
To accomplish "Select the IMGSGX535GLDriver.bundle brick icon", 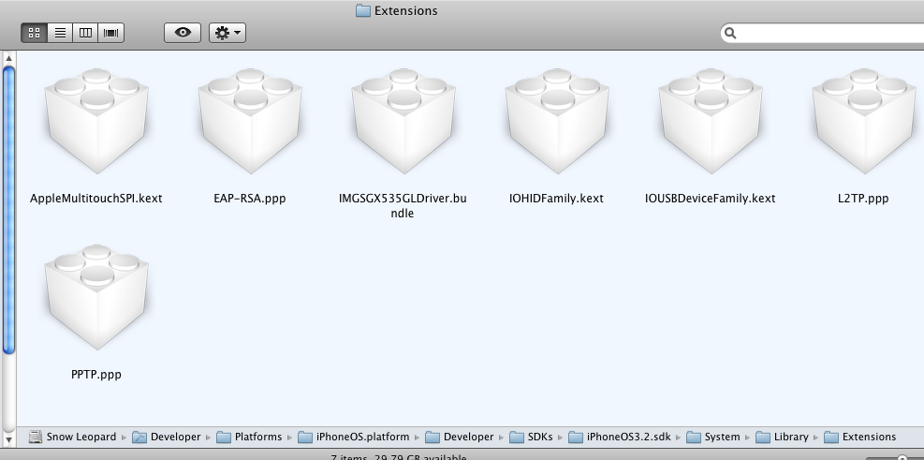I will [403, 121].
